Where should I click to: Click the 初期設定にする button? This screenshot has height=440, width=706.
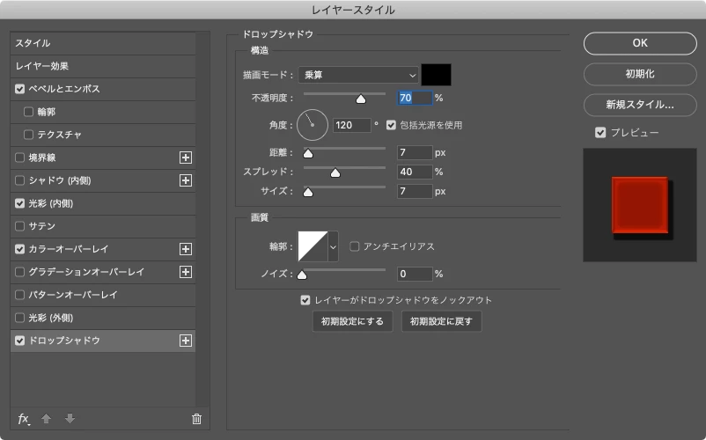[352, 321]
